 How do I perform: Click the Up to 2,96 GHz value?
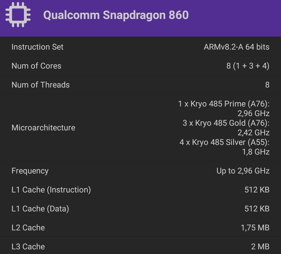243,171
